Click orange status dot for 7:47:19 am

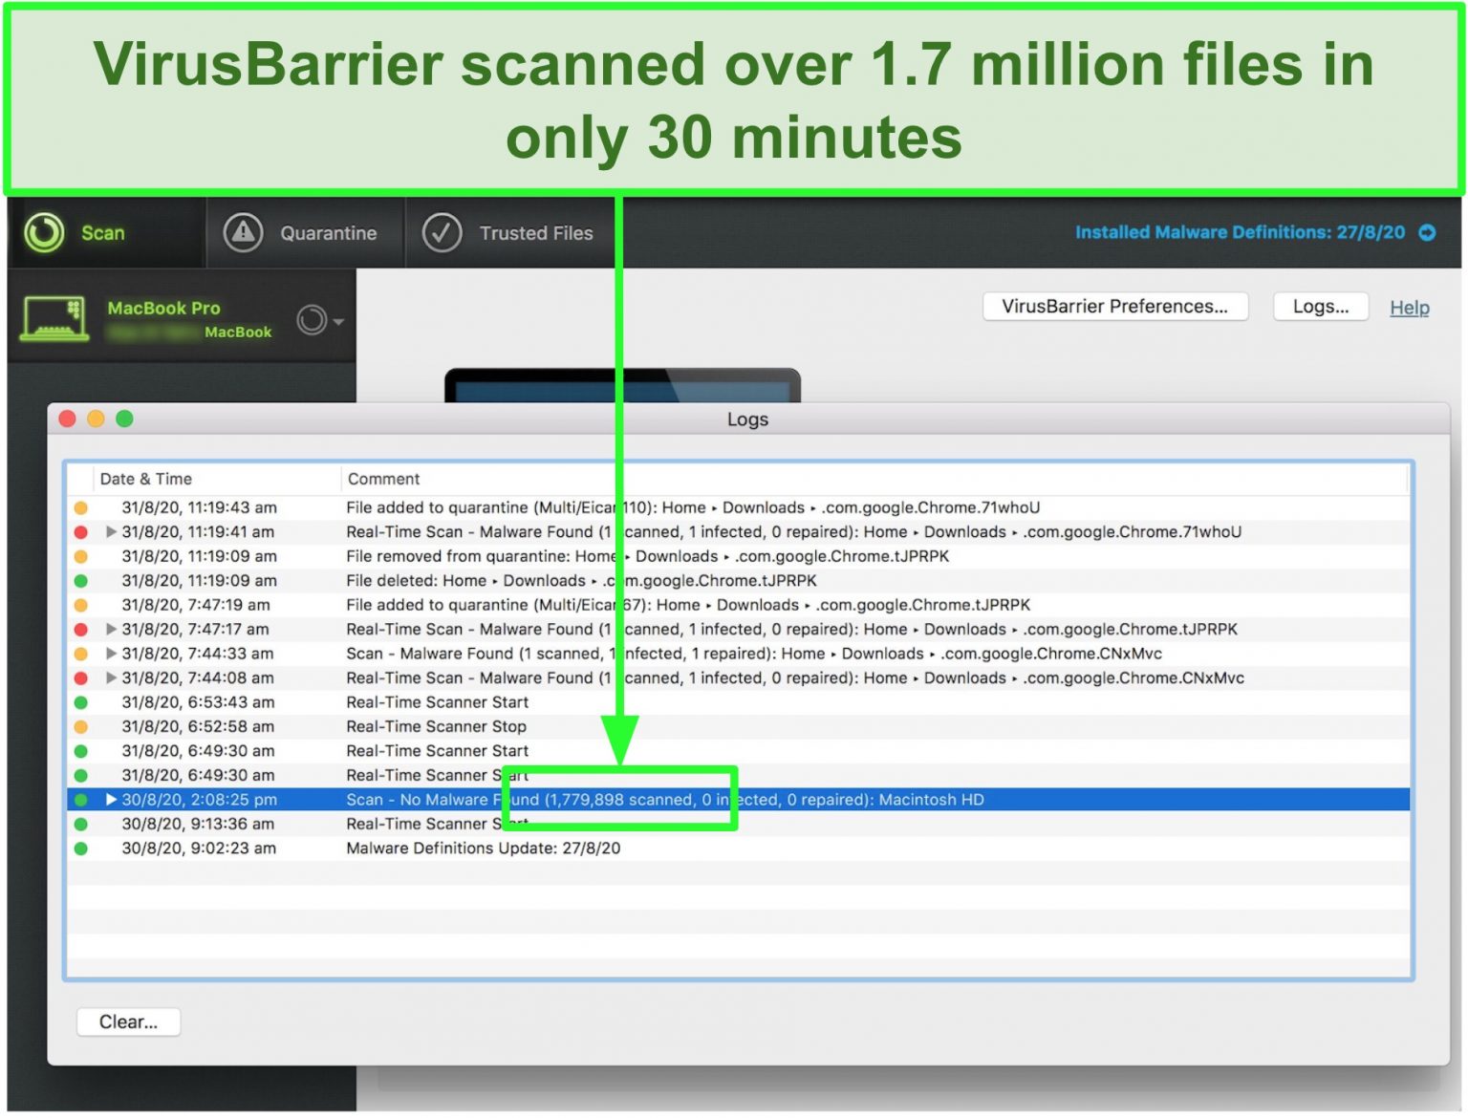pos(81,605)
